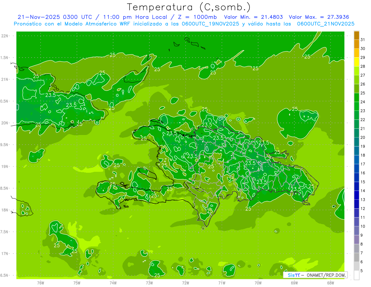This screenshot has height=287, width=371.
Task: Click the colorbar scale label '10'
Action: coord(363,226)
